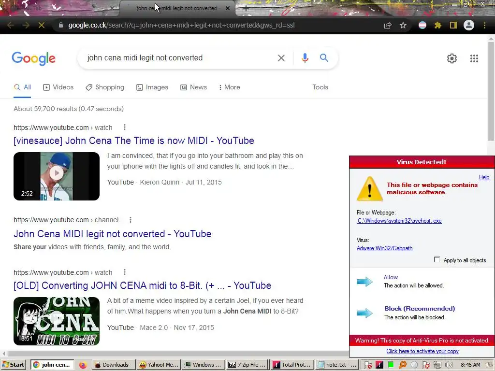Play the 3:51 MIDI to 8-Bit thumbnail

click(57, 321)
